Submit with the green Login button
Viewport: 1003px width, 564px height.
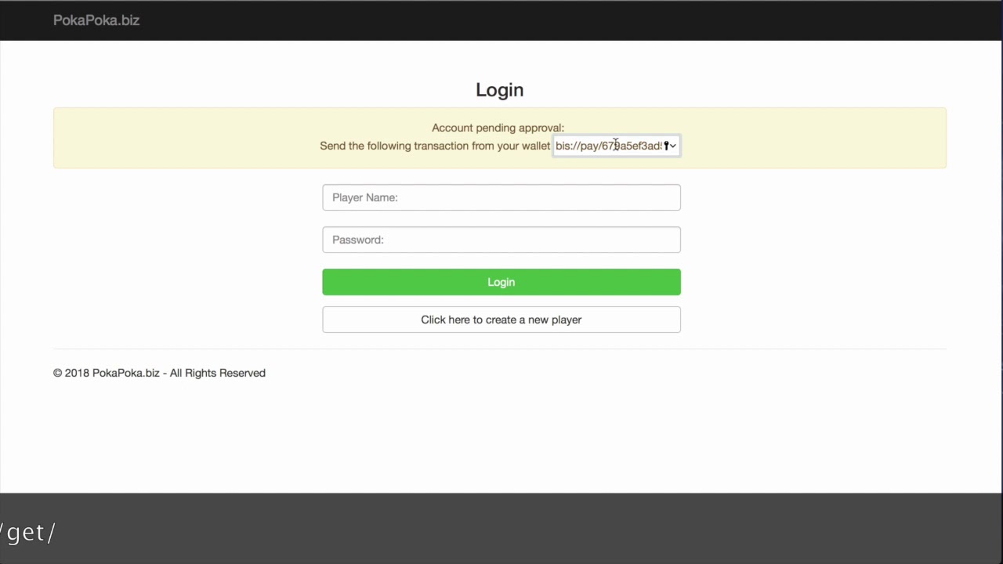click(x=501, y=282)
